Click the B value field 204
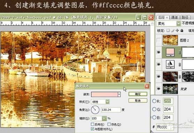This screenshot has height=133, width=194. point(168,117)
